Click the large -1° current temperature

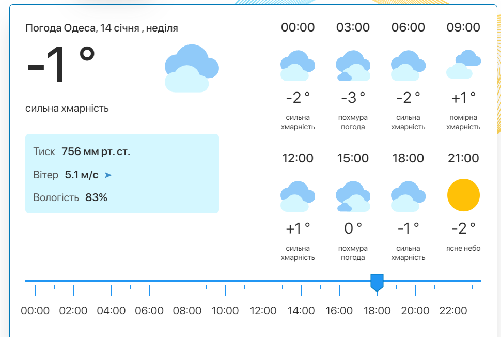[x=61, y=66]
